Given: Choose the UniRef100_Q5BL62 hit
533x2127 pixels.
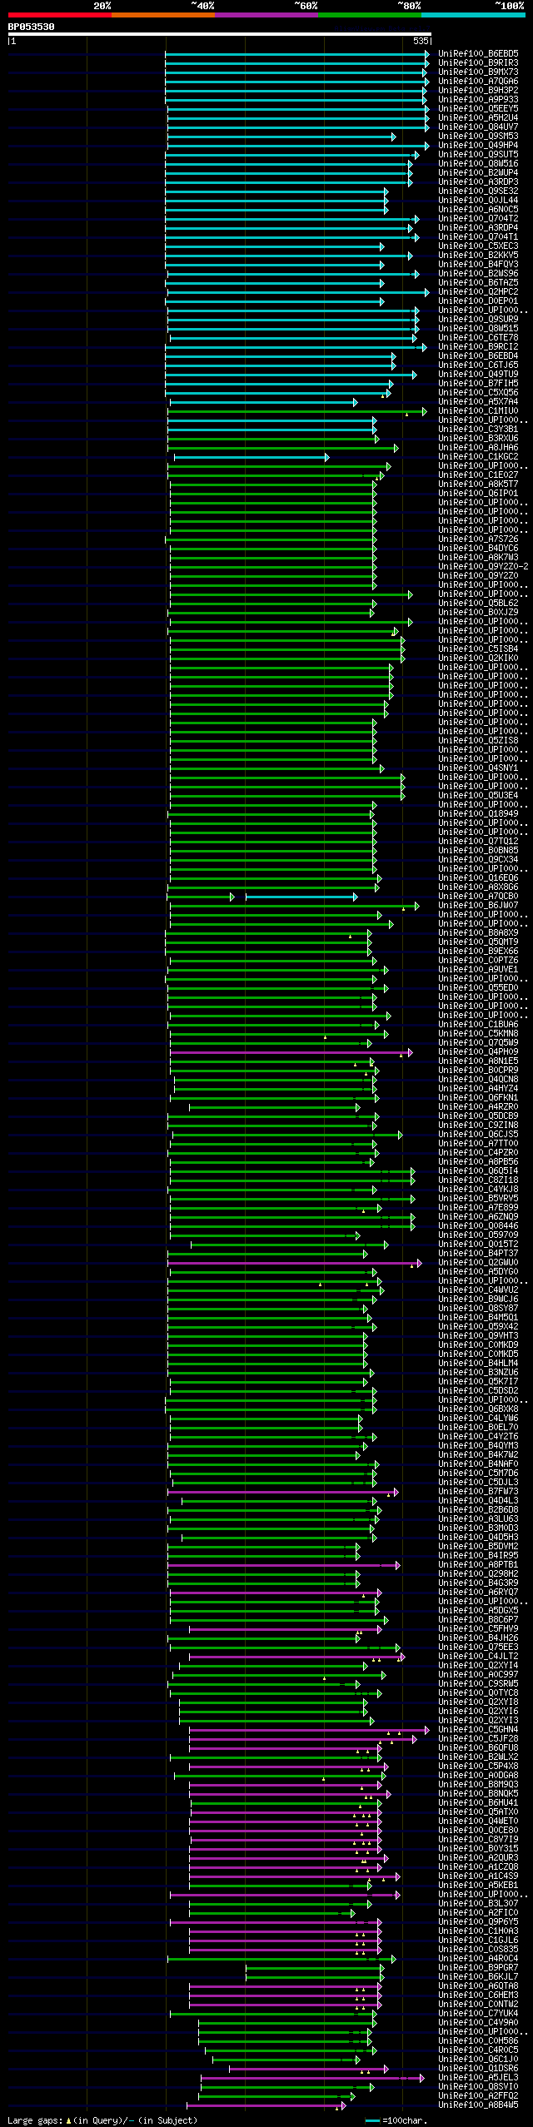Looking at the screenshot, I should [x=478, y=604].
